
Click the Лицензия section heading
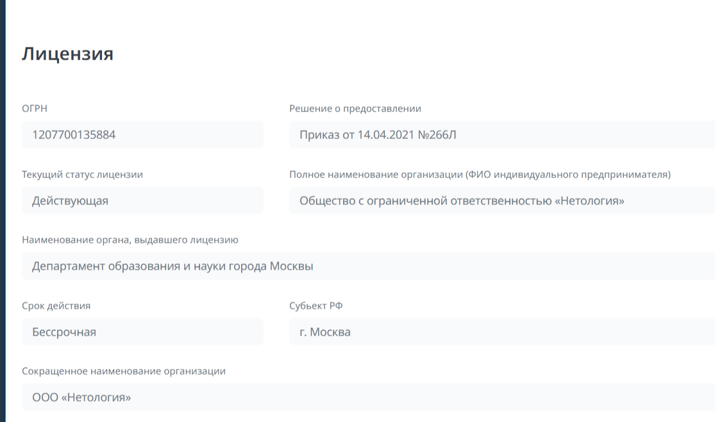coord(68,54)
